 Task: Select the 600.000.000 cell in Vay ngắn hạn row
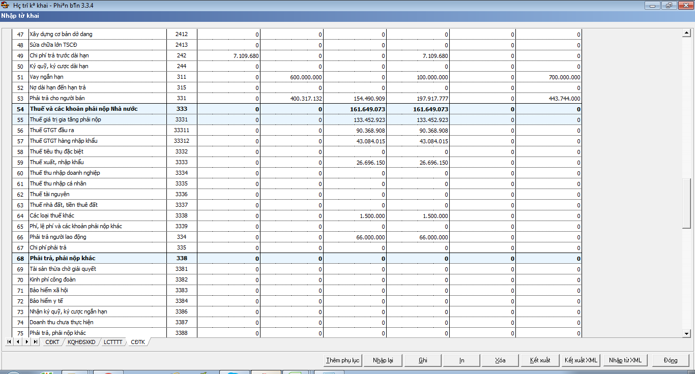(292, 77)
